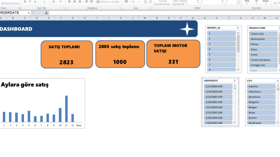The image size is (280, 157).
Task: Clear filter on the ORDERDATE slicer
Action: pyautogui.click(x=234, y=80)
